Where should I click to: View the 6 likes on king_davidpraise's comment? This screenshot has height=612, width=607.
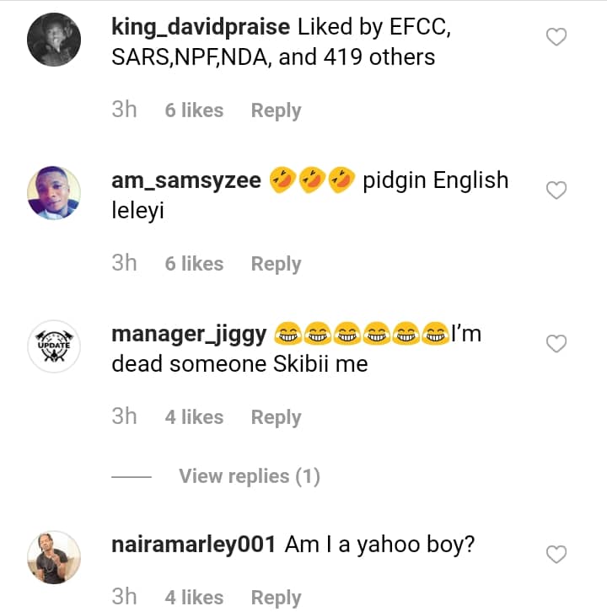(194, 110)
